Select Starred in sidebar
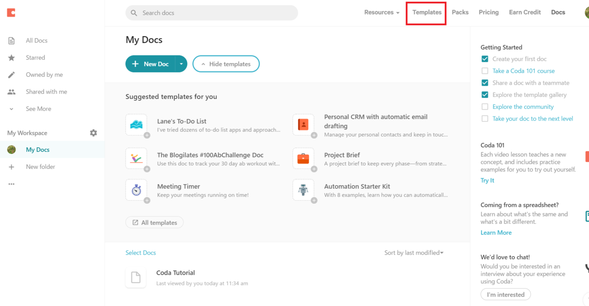 point(35,58)
